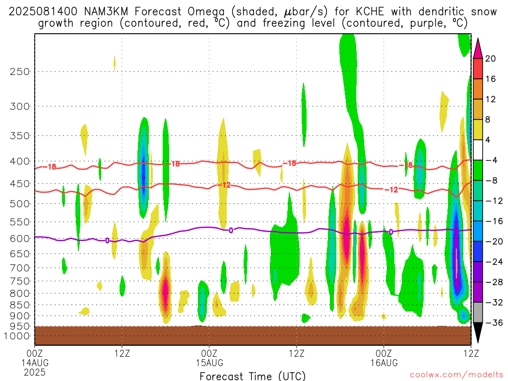Image resolution: width=508 pixels, height=381 pixels.
Task: Pick the teal -8 to -12 colorbar swatch
Action: coord(478,190)
